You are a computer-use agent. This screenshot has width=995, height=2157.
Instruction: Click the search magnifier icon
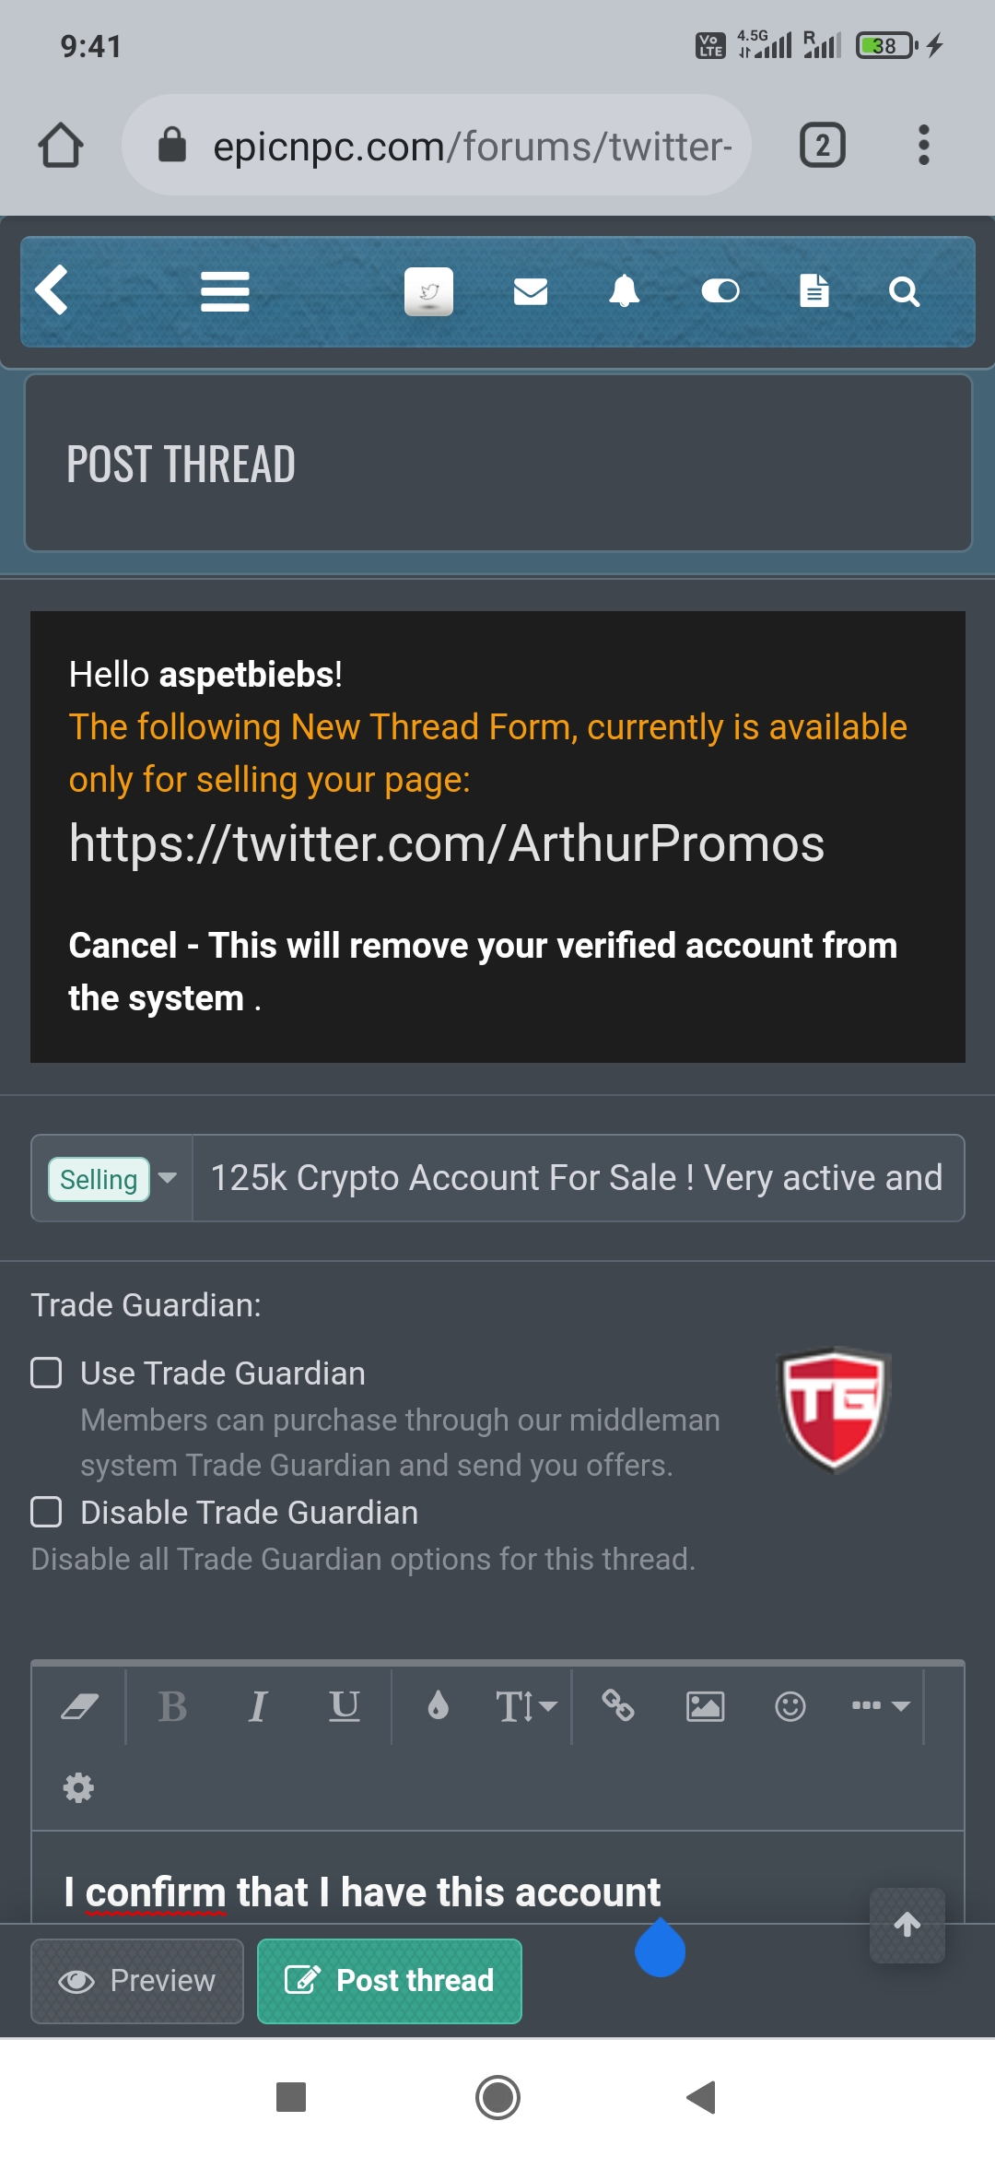coord(904,291)
